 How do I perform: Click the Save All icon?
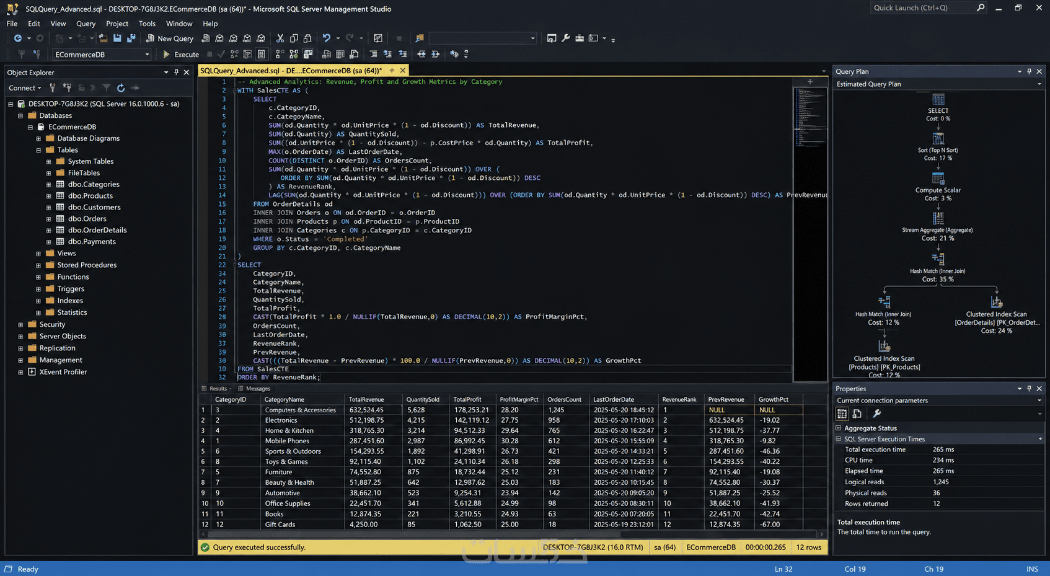click(x=131, y=38)
